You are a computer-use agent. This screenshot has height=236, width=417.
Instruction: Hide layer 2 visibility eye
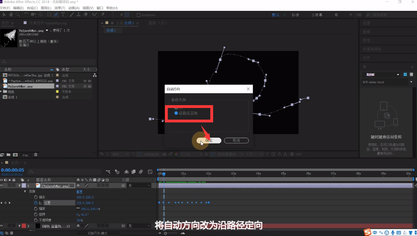tap(2, 226)
